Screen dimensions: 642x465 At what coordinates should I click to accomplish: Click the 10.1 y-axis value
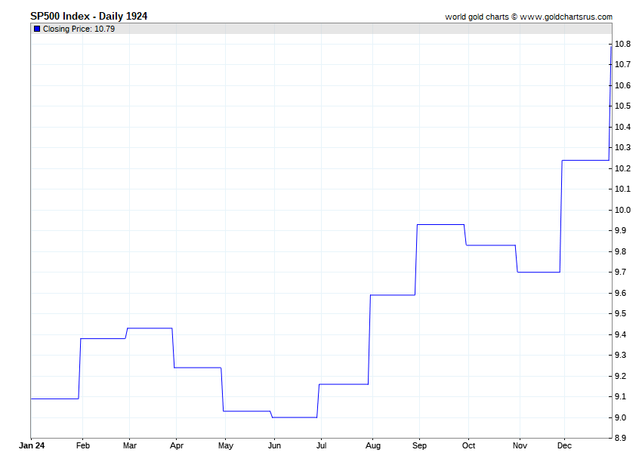click(622, 189)
